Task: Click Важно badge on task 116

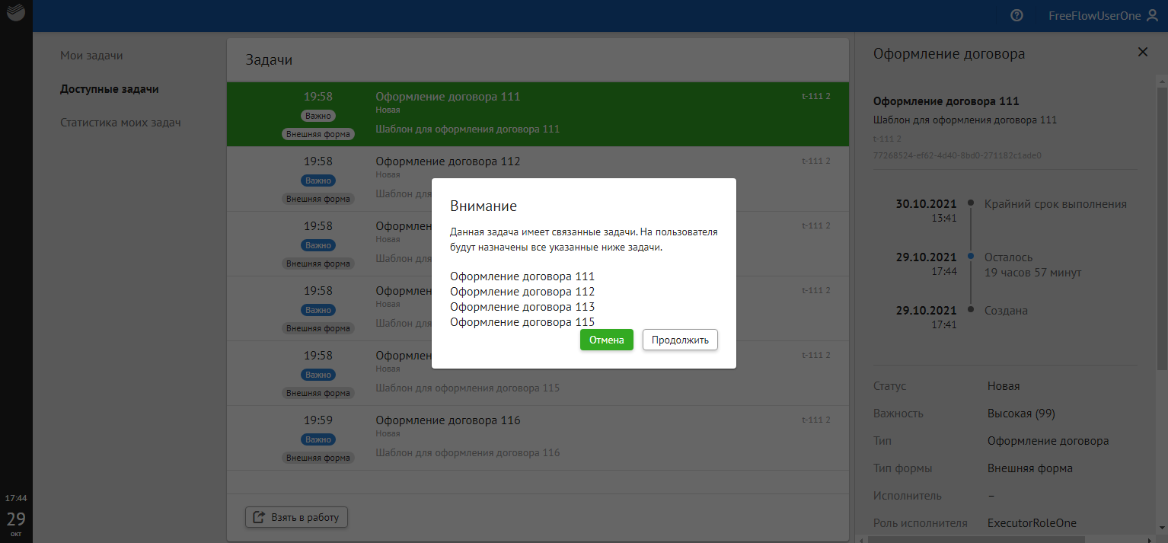Action: click(x=318, y=439)
